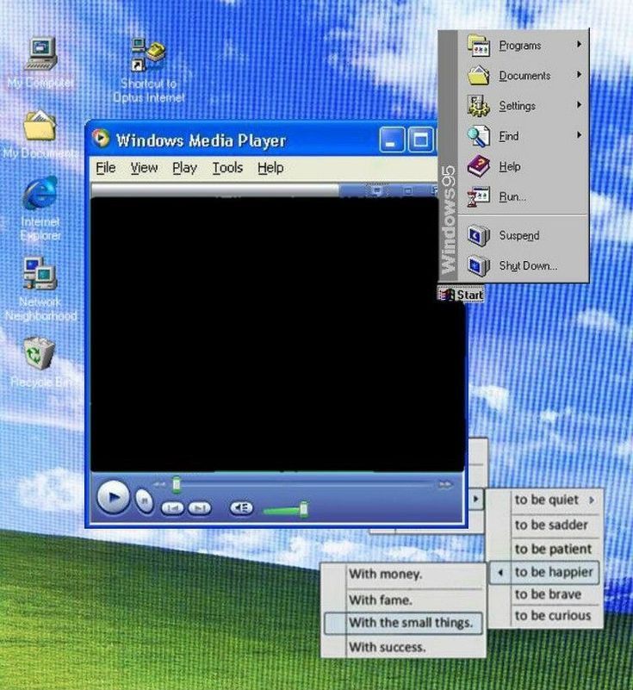Choose Run... from the Start menu
633x690 pixels.
(512, 196)
